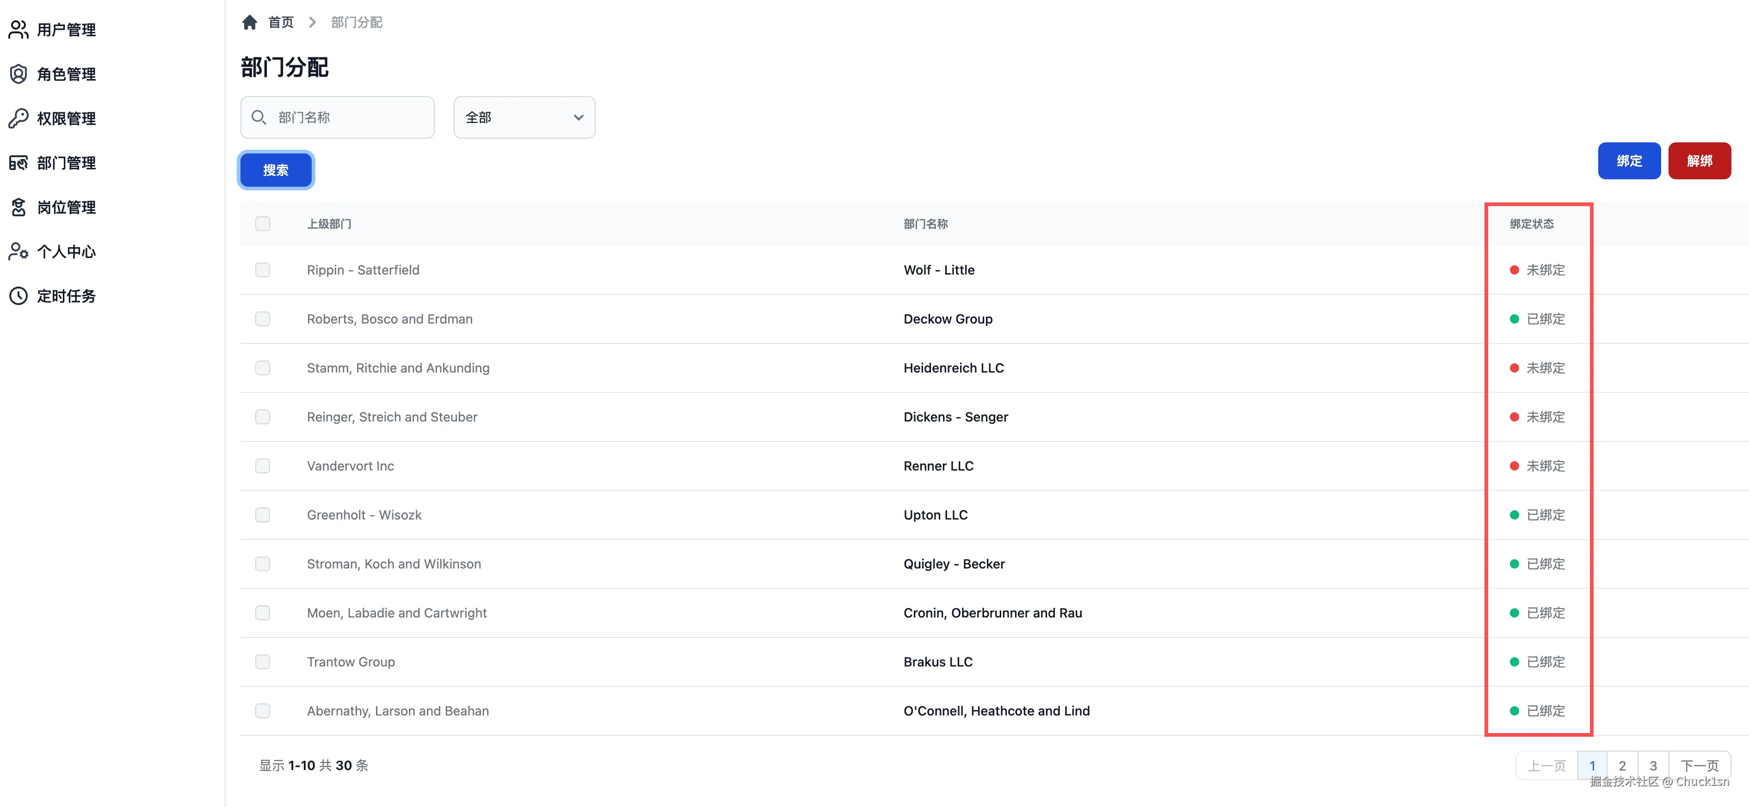The image size is (1749, 807).
Task: Click the 定时任务 clock icon
Action: (18, 296)
